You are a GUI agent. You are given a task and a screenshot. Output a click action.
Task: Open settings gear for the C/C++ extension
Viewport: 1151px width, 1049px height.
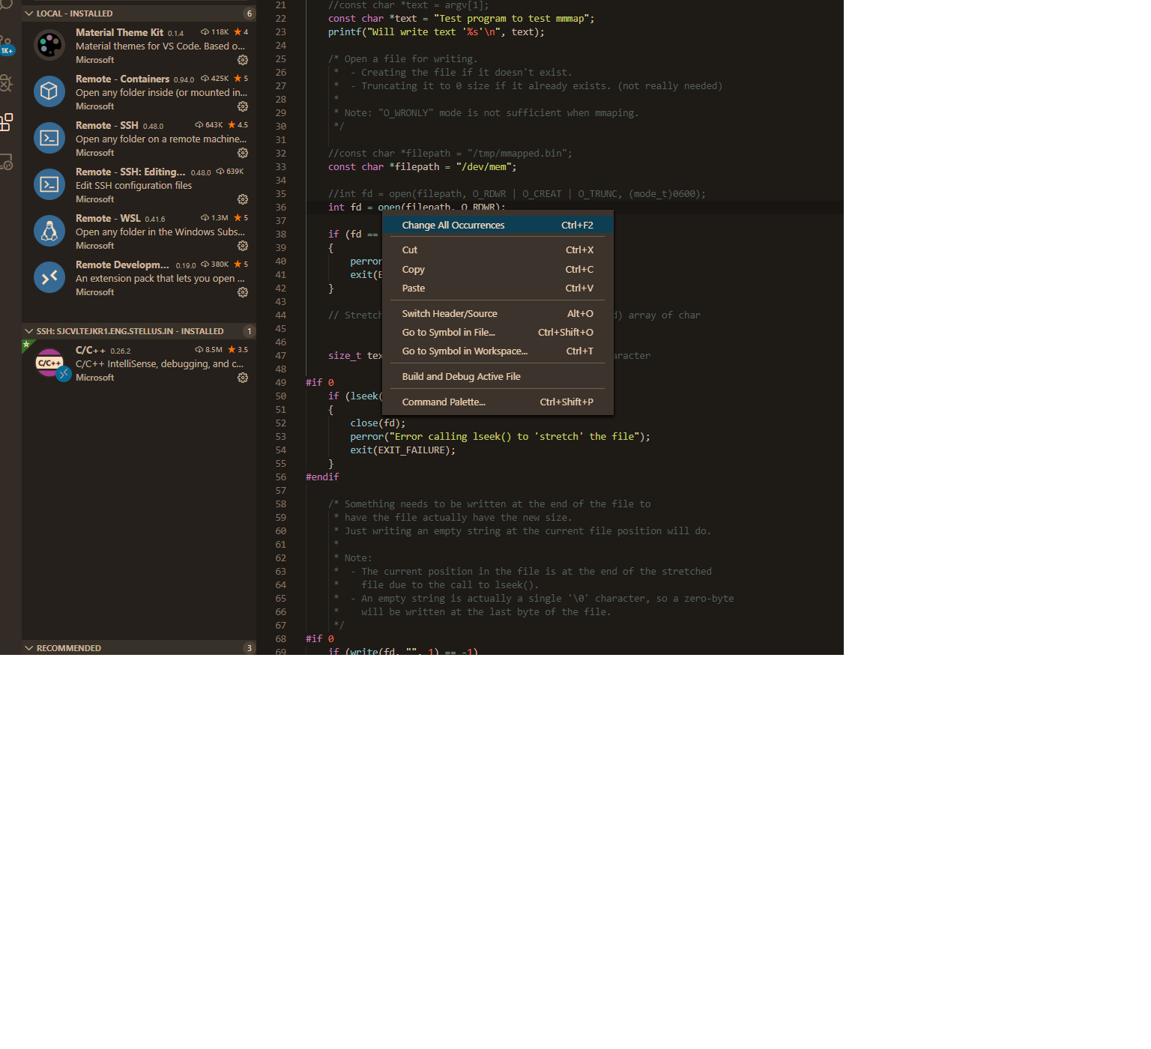click(x=243, y=378)
